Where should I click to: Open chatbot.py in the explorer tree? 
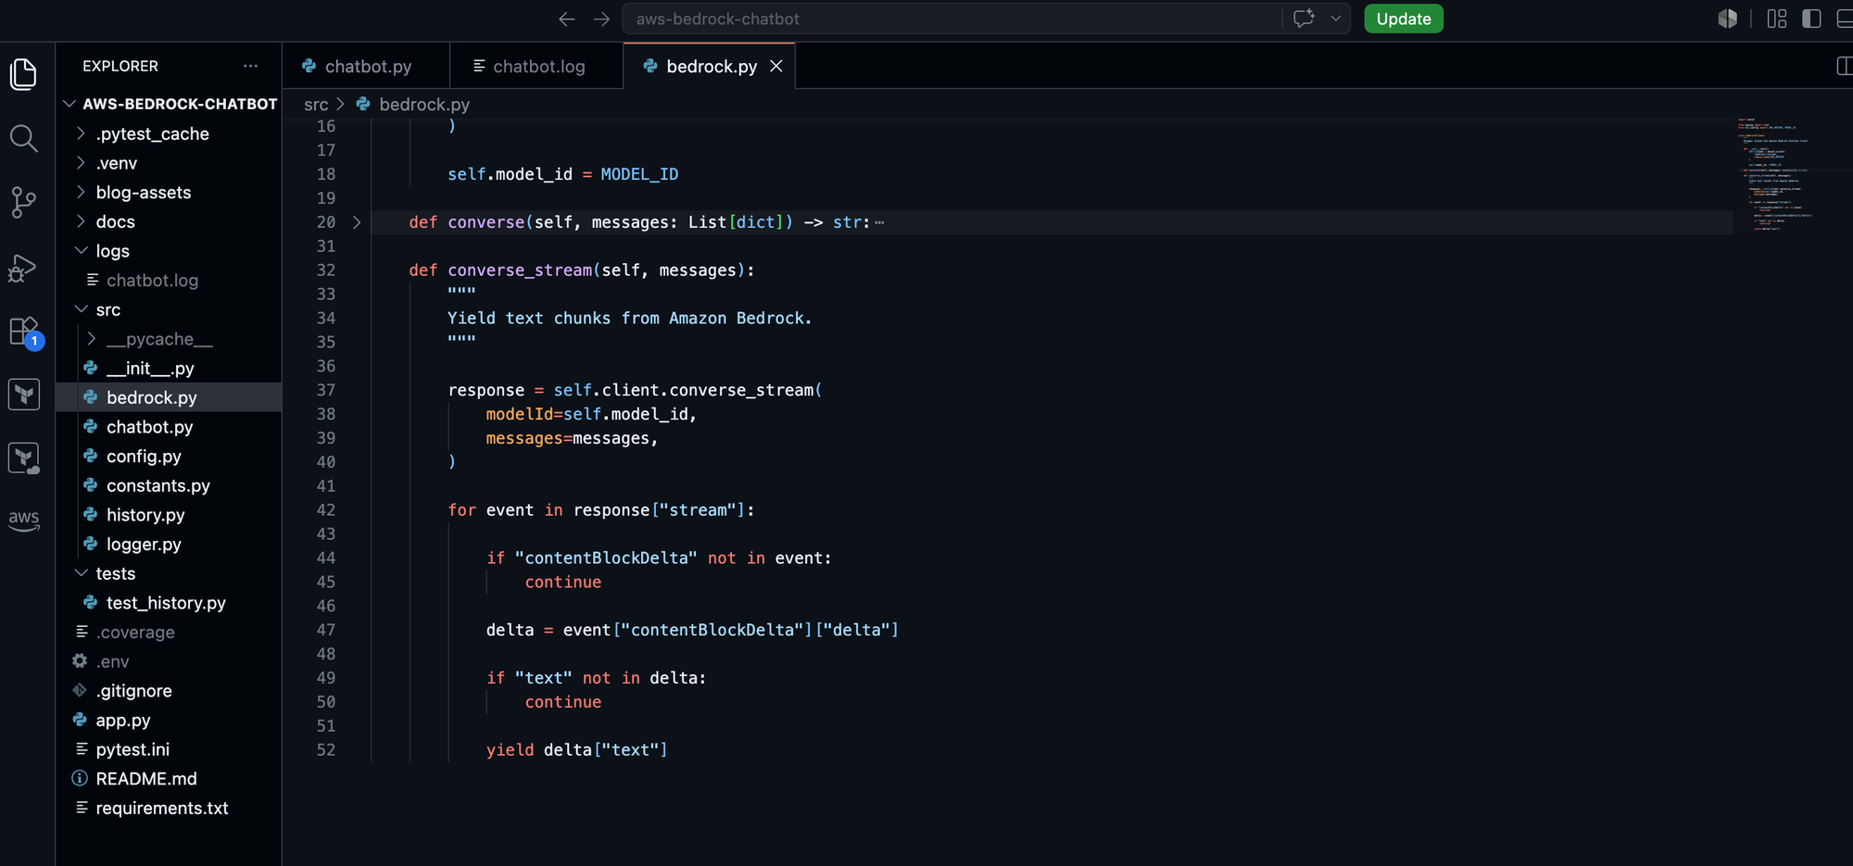pyautogui.click(x=169, y=427)
